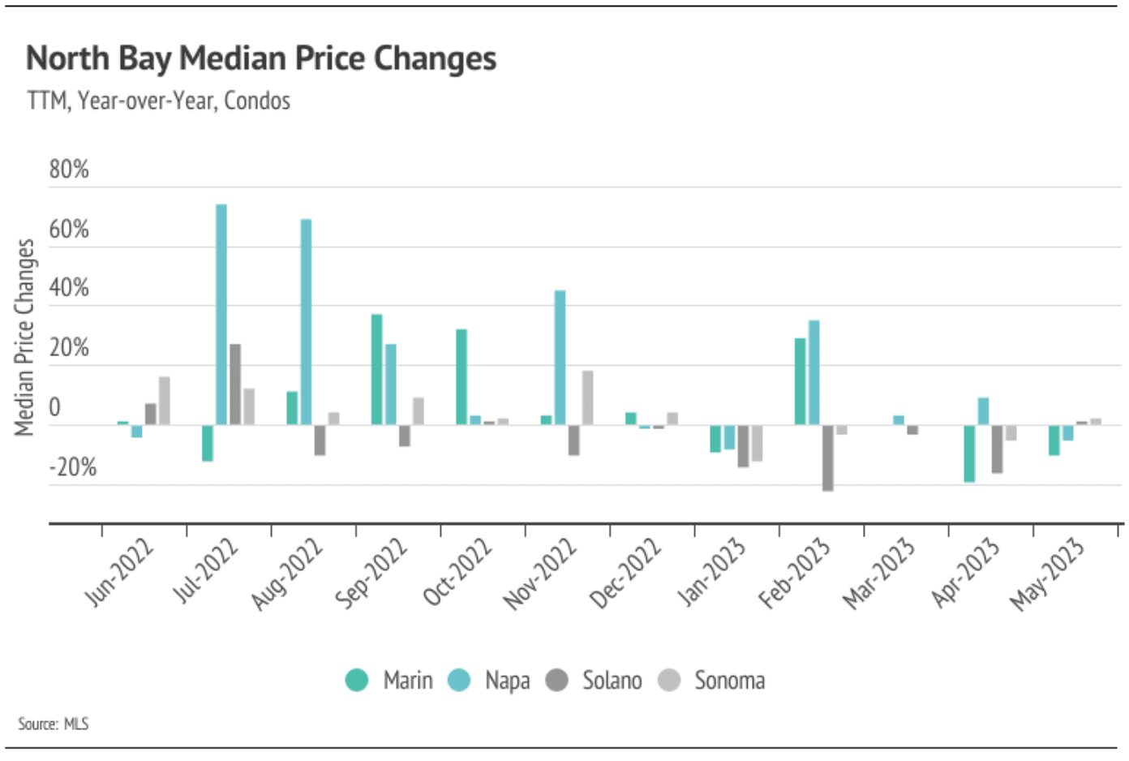Image resolution: width=1129 pixels, height=761 pixels.
Task: Select the Marin bar for Sep-2022
Action: tap(376, 369)
